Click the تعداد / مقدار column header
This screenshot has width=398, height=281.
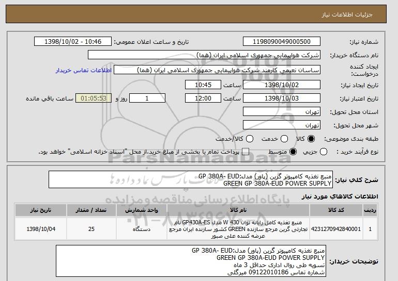91,210
